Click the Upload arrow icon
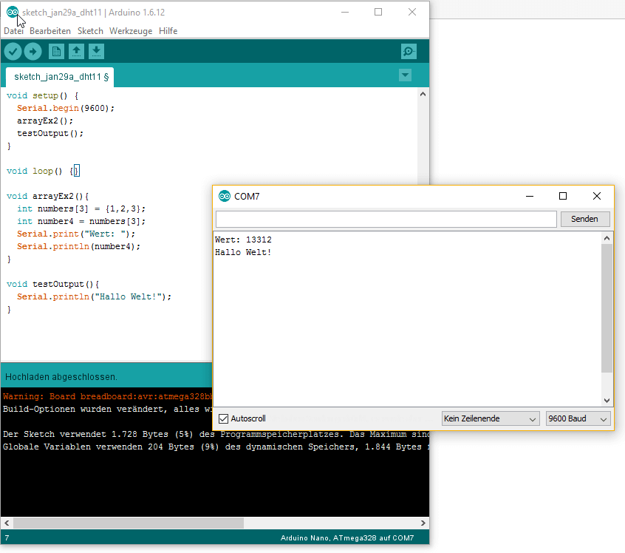This screenshot has width=625, height=553. pos(33,52)
